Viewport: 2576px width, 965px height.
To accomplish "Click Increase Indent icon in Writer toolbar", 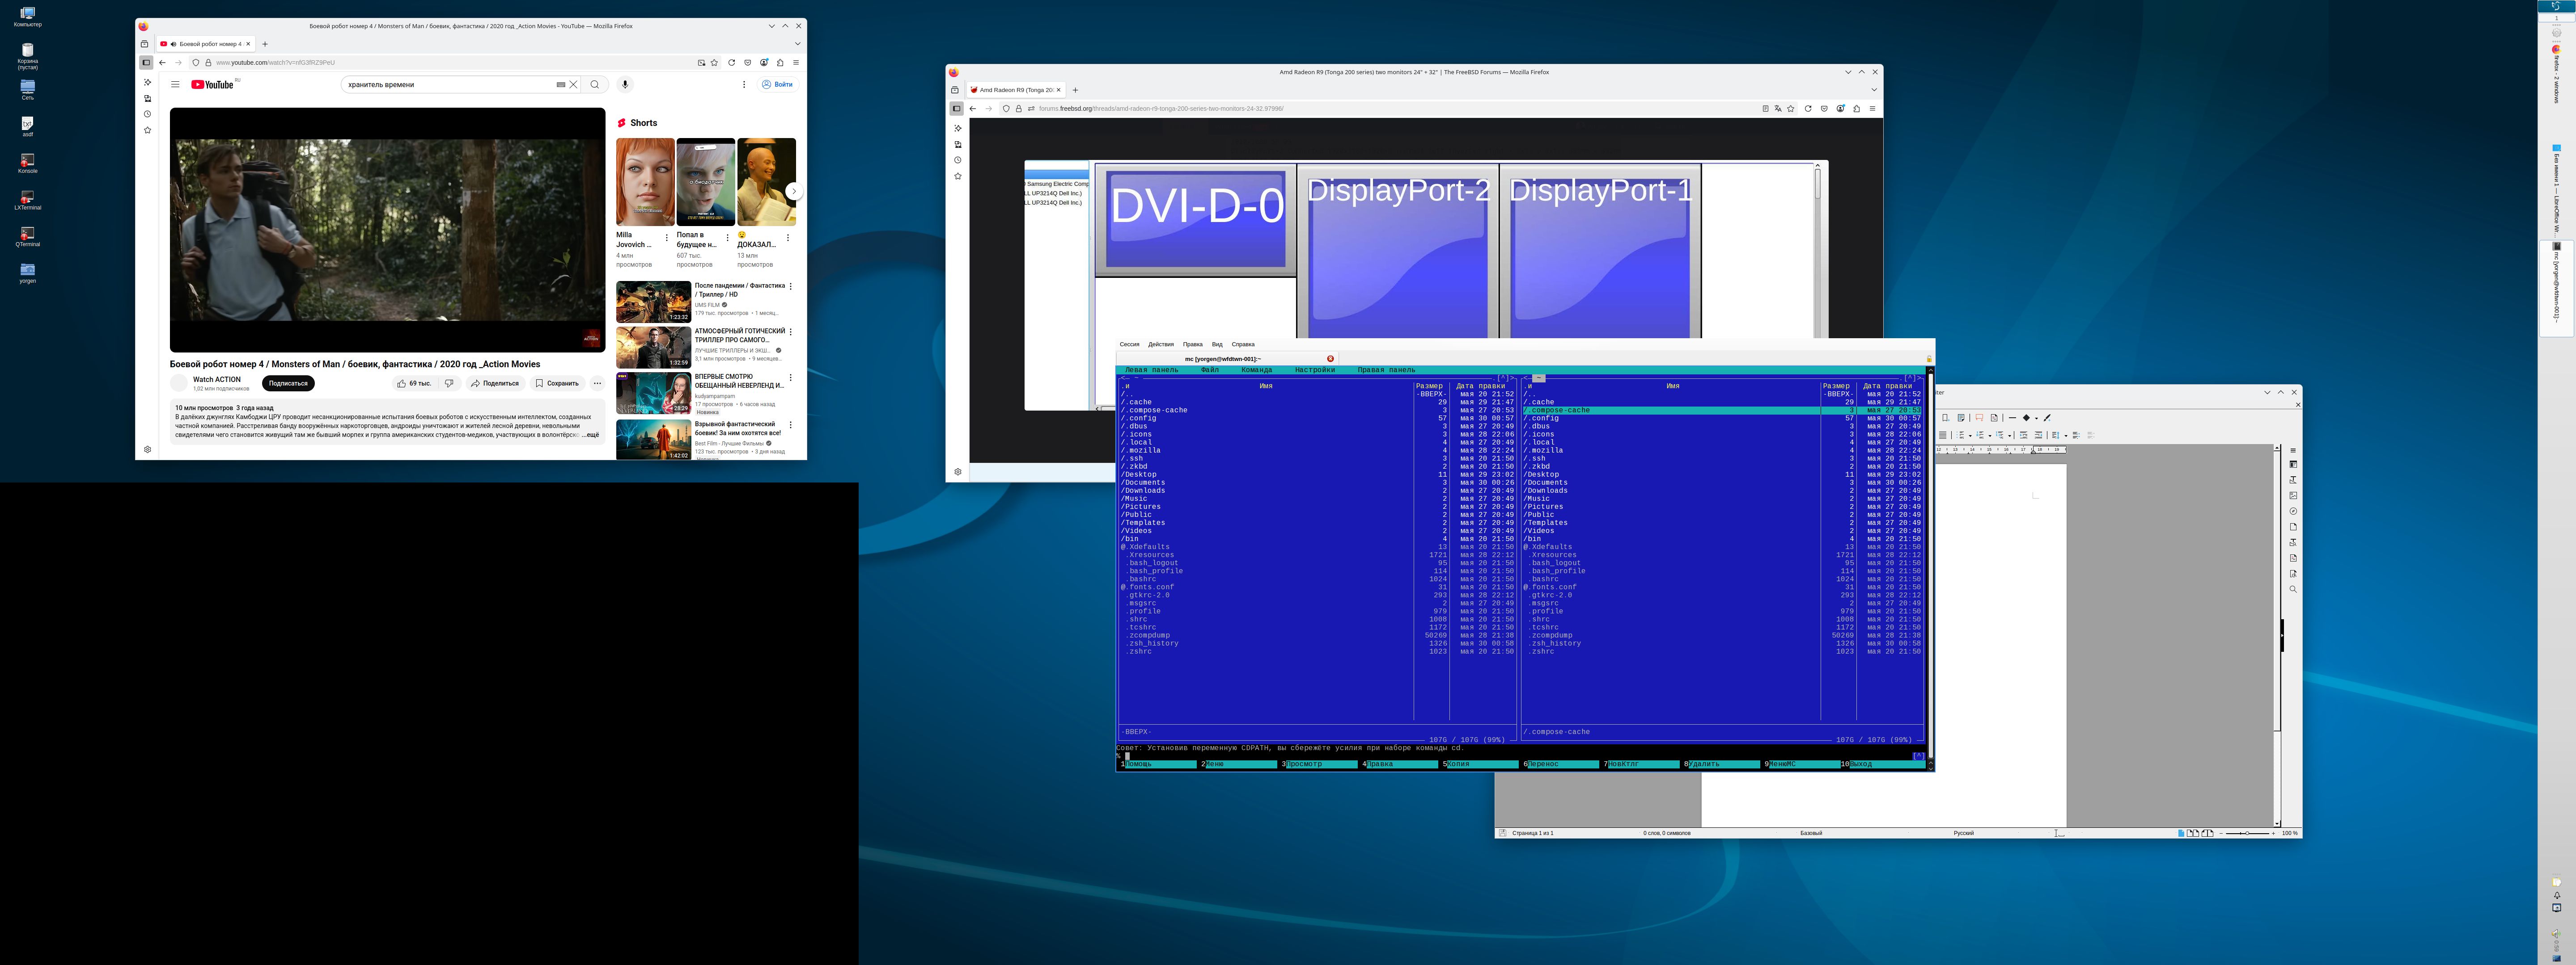I will [x=2024, y=436].
